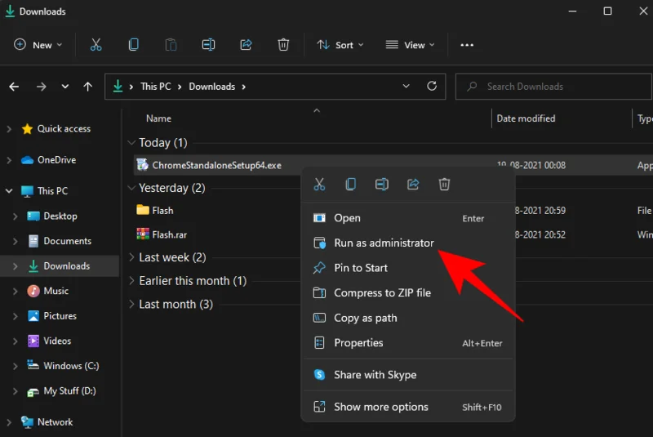Click the Cut scissors icon in the context menu
Viewport: 653px width, 437px height.
pyautogui.click(x=319, y=184)
